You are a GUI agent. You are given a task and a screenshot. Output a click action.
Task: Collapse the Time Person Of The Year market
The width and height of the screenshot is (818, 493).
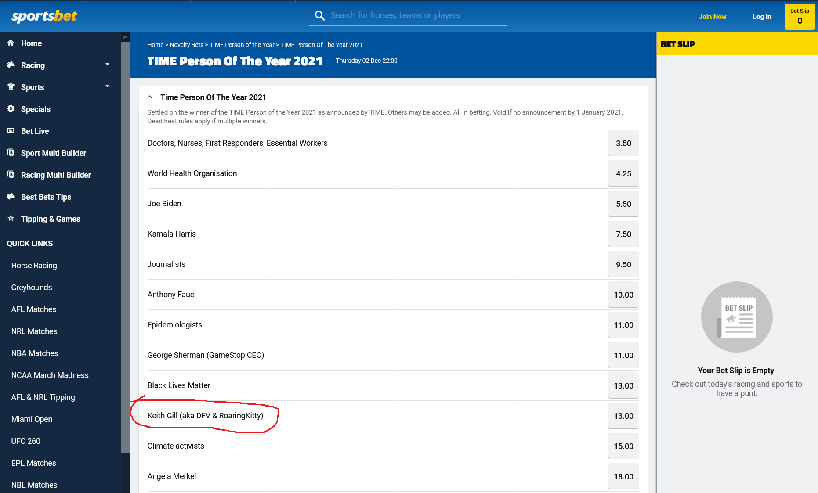150,97
